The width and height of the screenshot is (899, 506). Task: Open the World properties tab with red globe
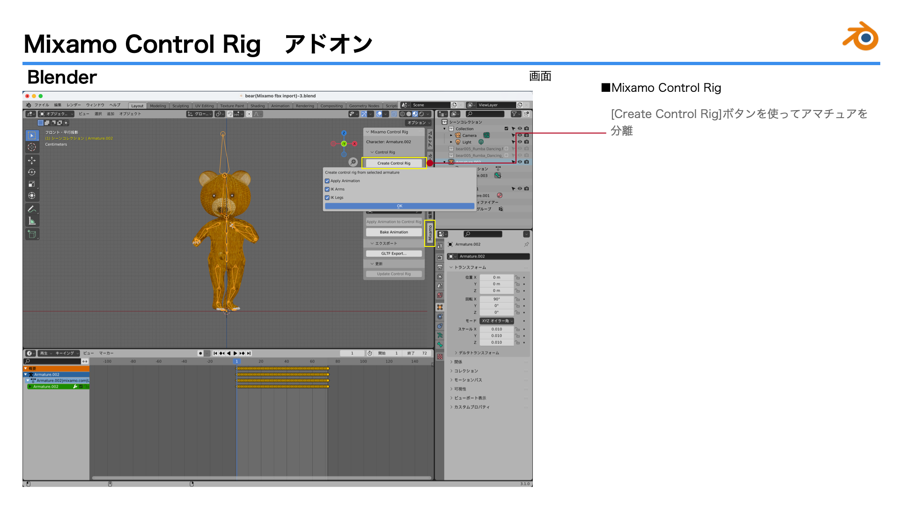pos(440,295)
